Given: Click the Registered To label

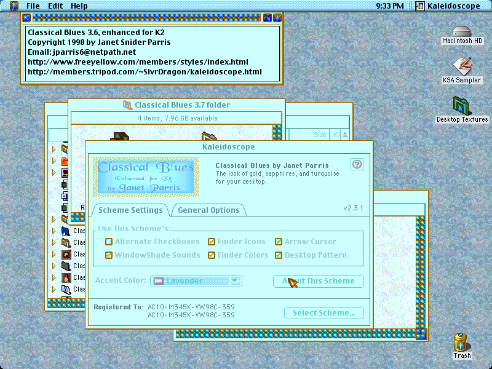Looking at the screenshot, I should pyautogui.click(x=119, y=307).
